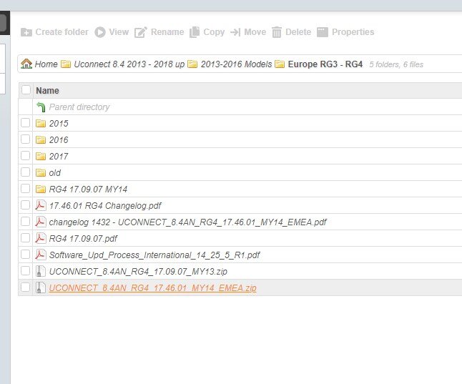Click the Create folder label

pyautogui.click(x=62, y=32)
